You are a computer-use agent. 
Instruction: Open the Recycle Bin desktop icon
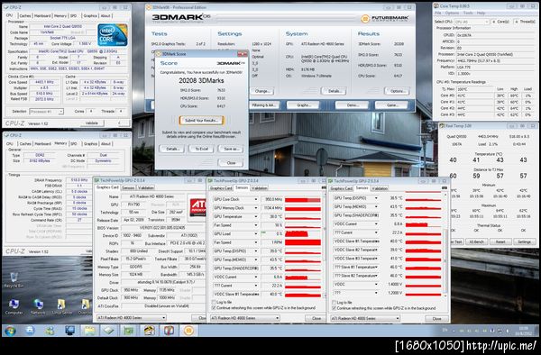14,280
